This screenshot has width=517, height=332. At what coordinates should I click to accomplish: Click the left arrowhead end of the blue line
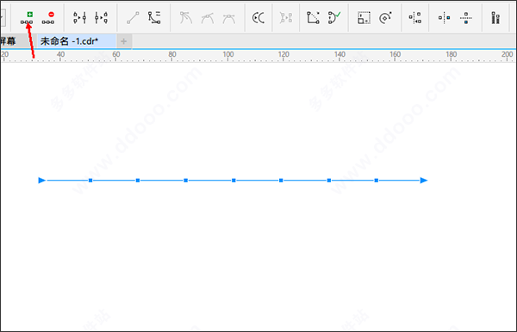(x=42, y=181)
